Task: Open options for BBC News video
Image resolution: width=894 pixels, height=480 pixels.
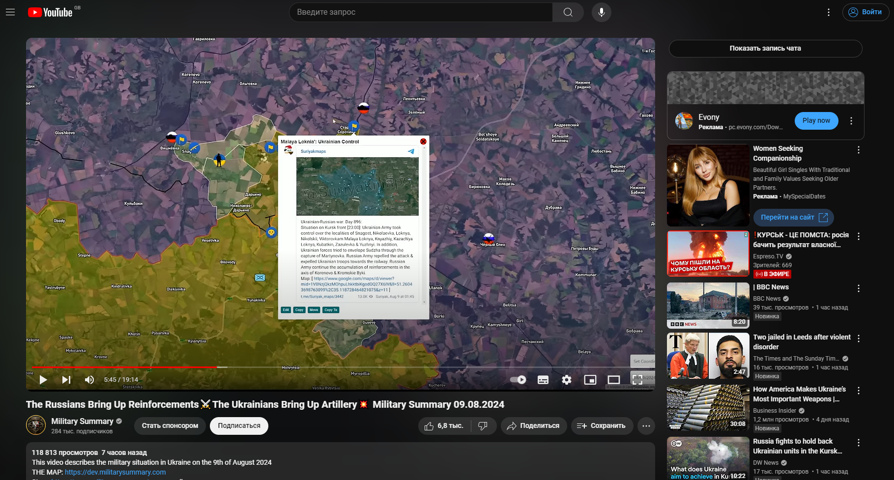Action: pos(859,288)
